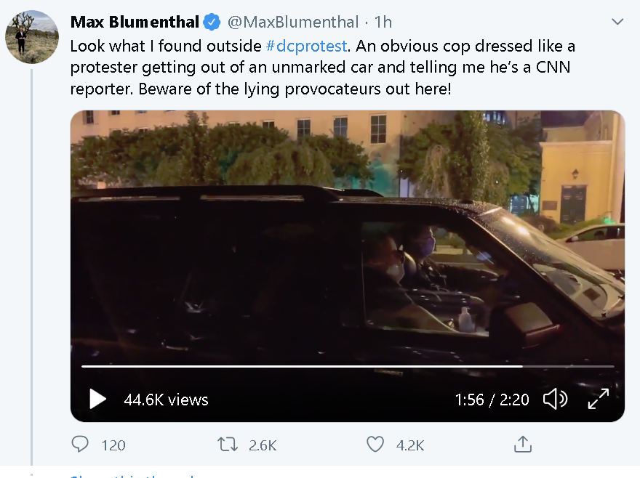This screenshot has width=640, height=478.
Task: Open Max Blumenthal's profile name
Action: pyautogui.click(x=135, y=22)
